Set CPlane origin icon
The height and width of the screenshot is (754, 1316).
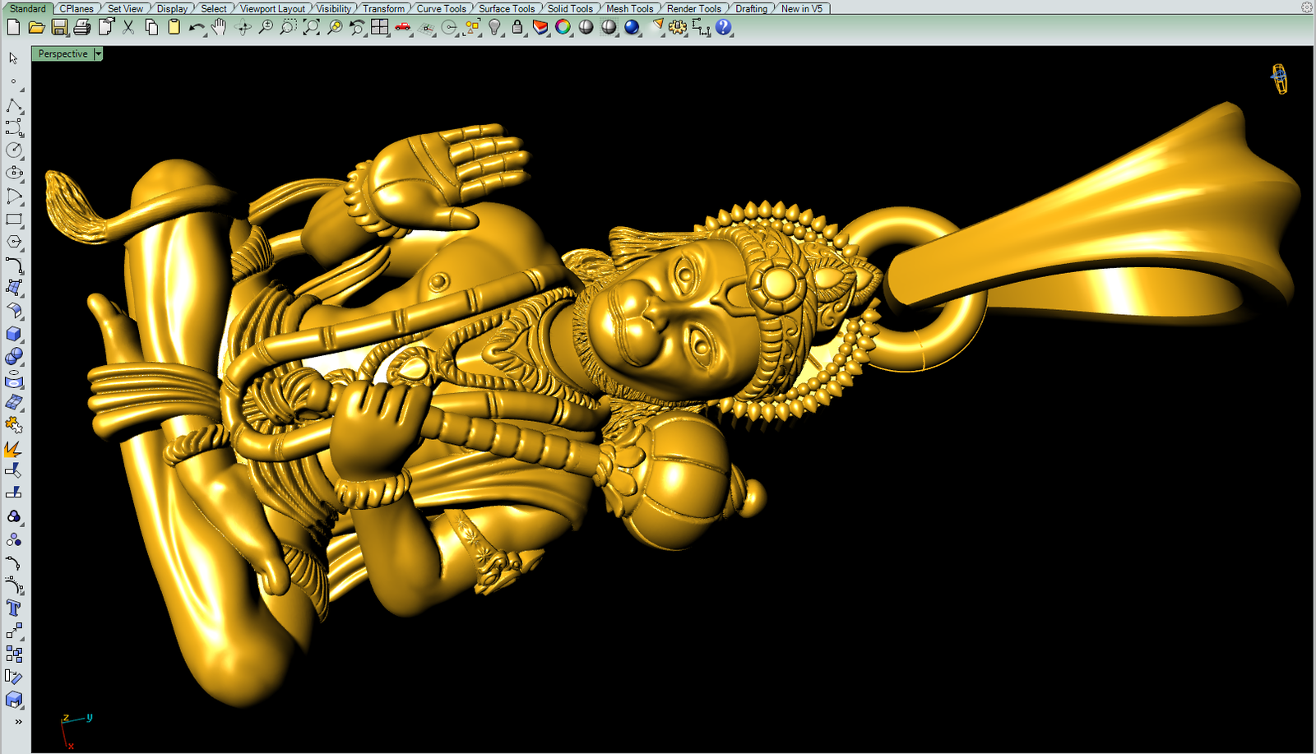[426, 27]
